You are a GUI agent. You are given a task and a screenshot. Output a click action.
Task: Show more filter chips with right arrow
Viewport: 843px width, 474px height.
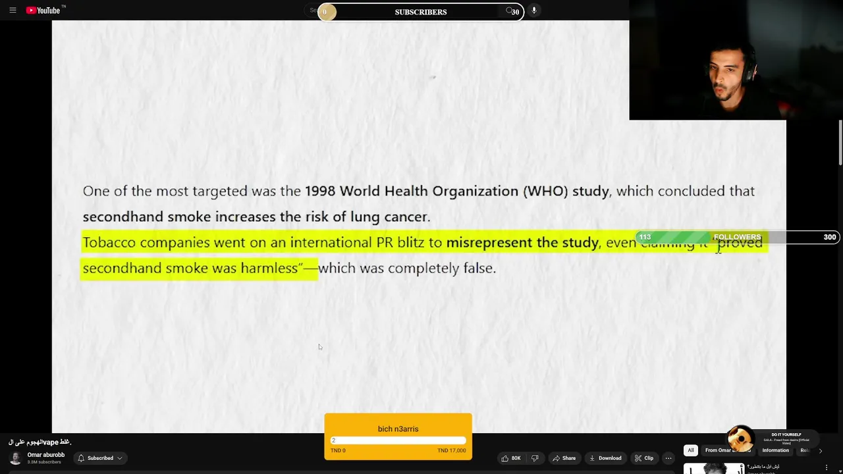820,451
